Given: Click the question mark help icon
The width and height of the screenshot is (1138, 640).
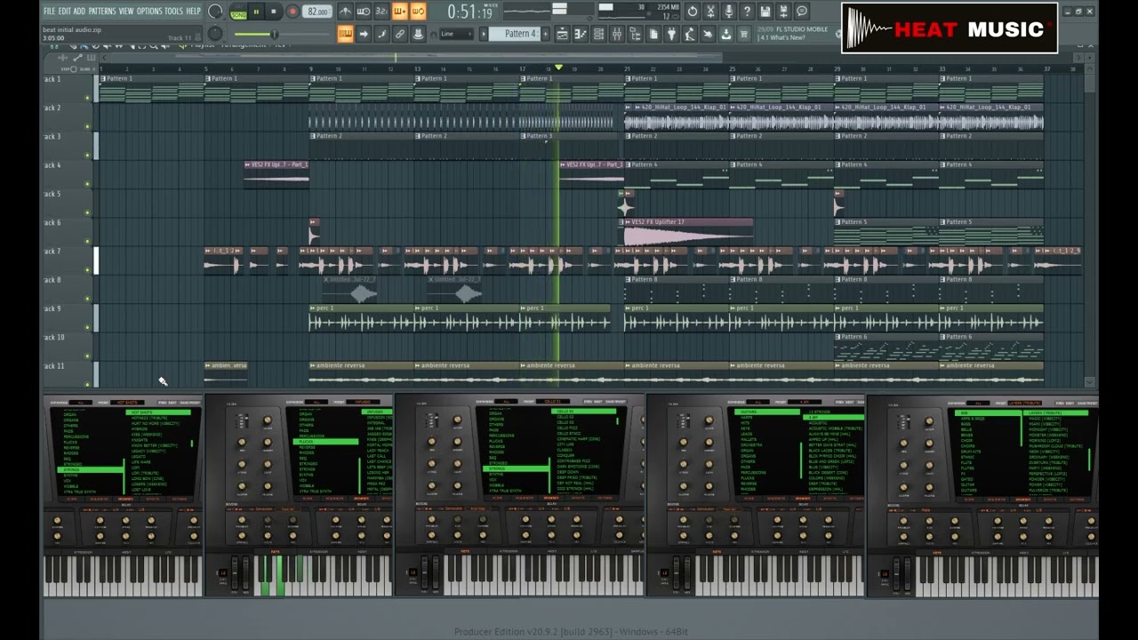Looking at the screenshot, I should (747, 12).
